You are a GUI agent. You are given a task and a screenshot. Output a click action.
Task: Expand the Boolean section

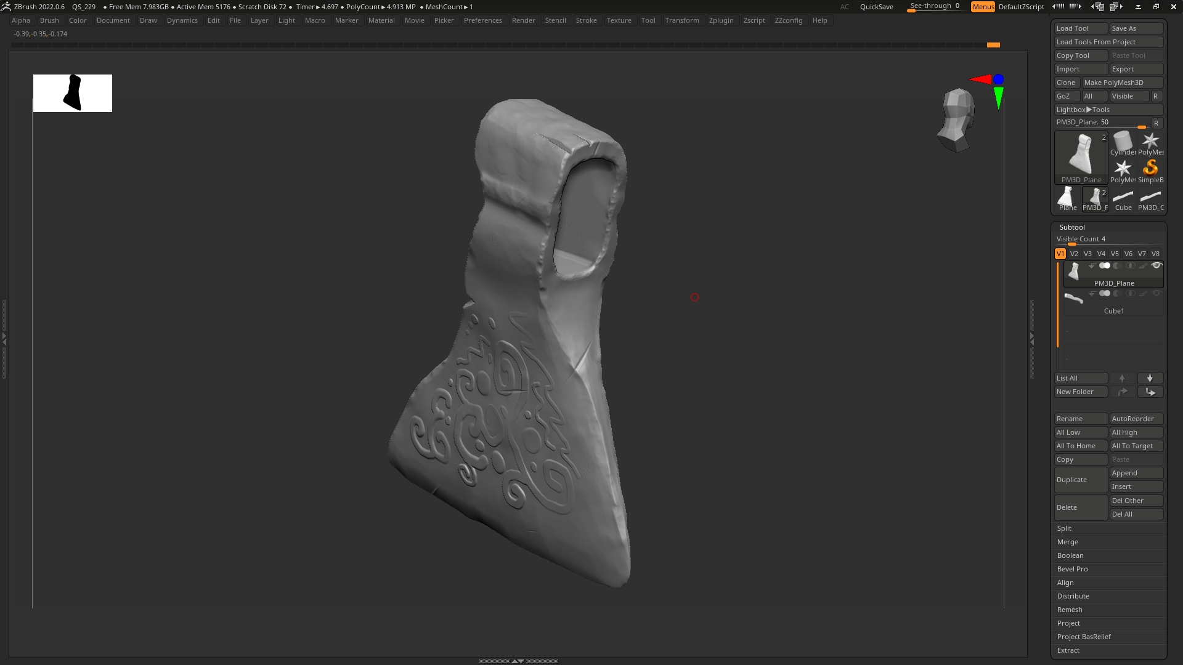pos(1108,555)
